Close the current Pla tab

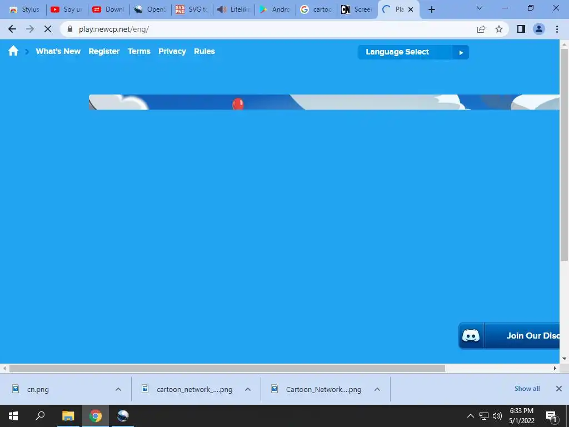pyautogui.click(x=411, y=9)
